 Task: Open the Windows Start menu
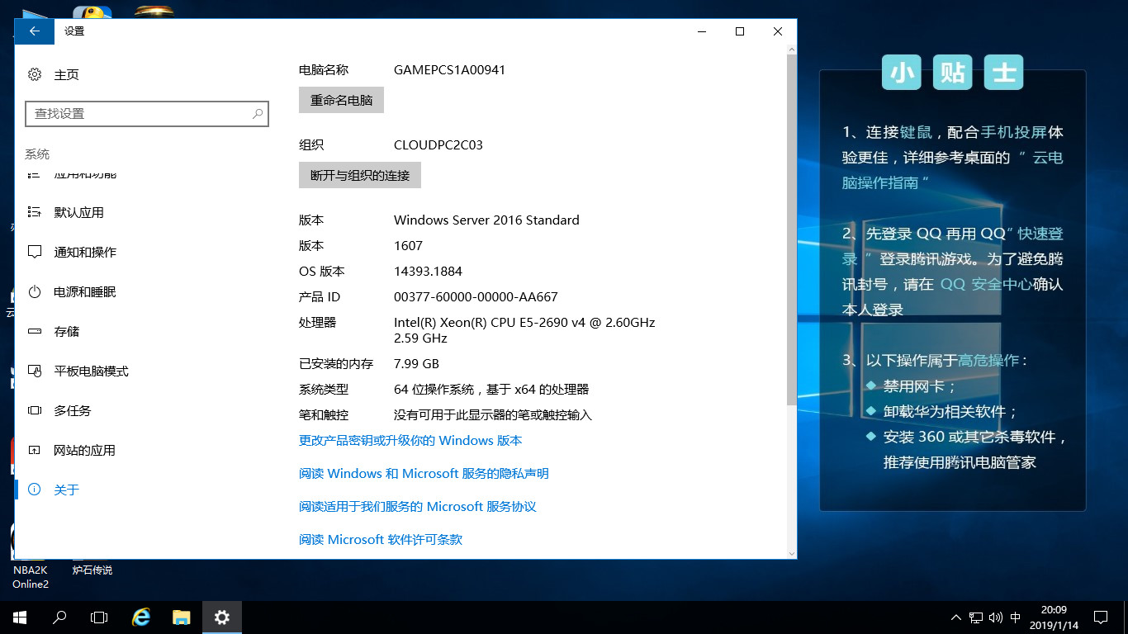(x=20, y=617)
